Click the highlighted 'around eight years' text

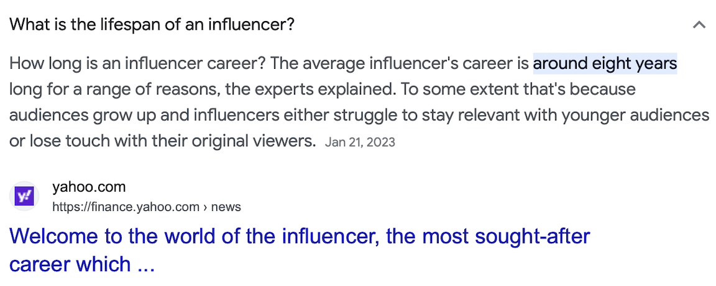[x=605, y=63]
